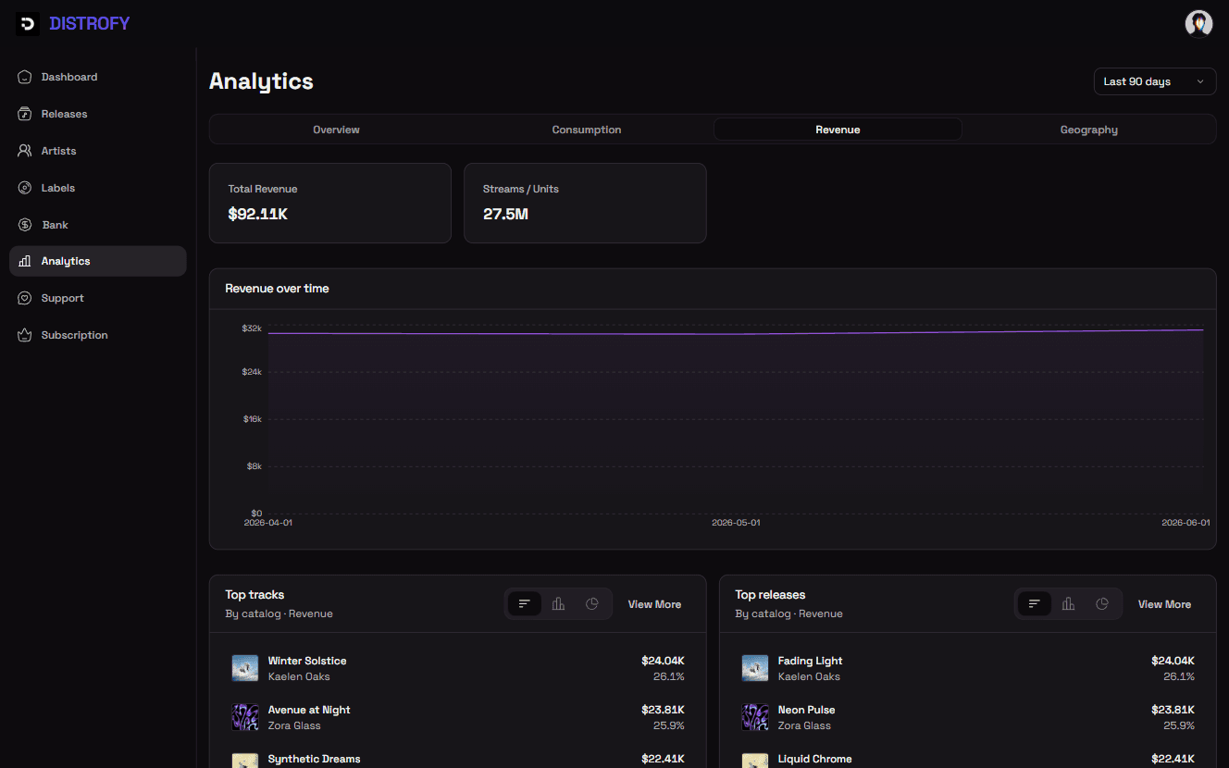Click the Streams / Units card

(x=585, y=204)
